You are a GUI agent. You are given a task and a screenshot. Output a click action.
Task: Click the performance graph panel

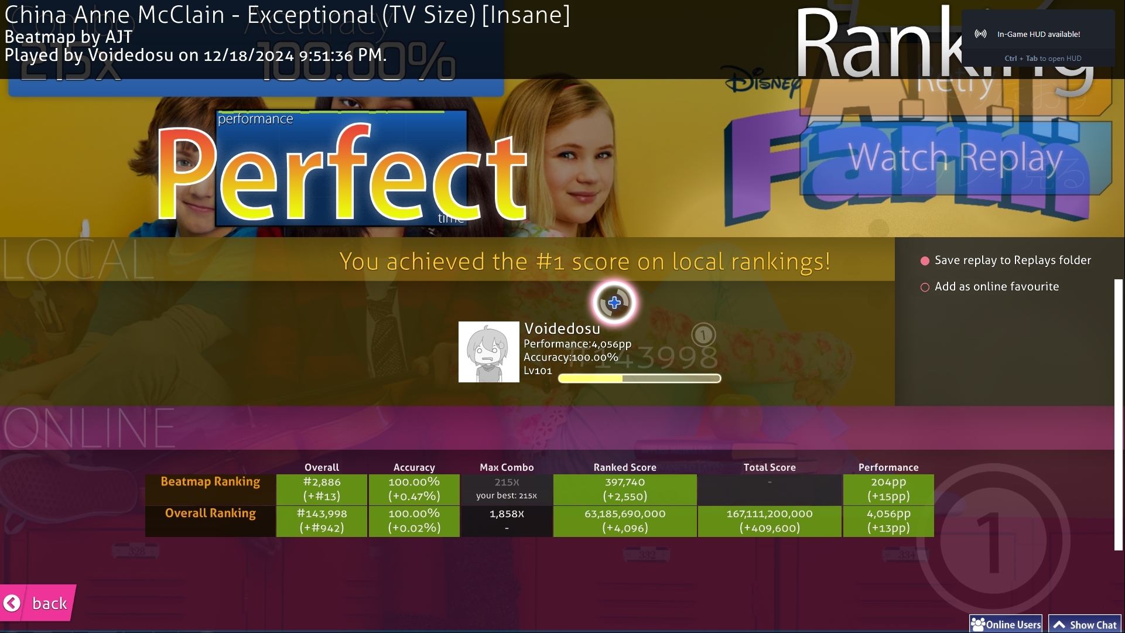pos(342,168)
